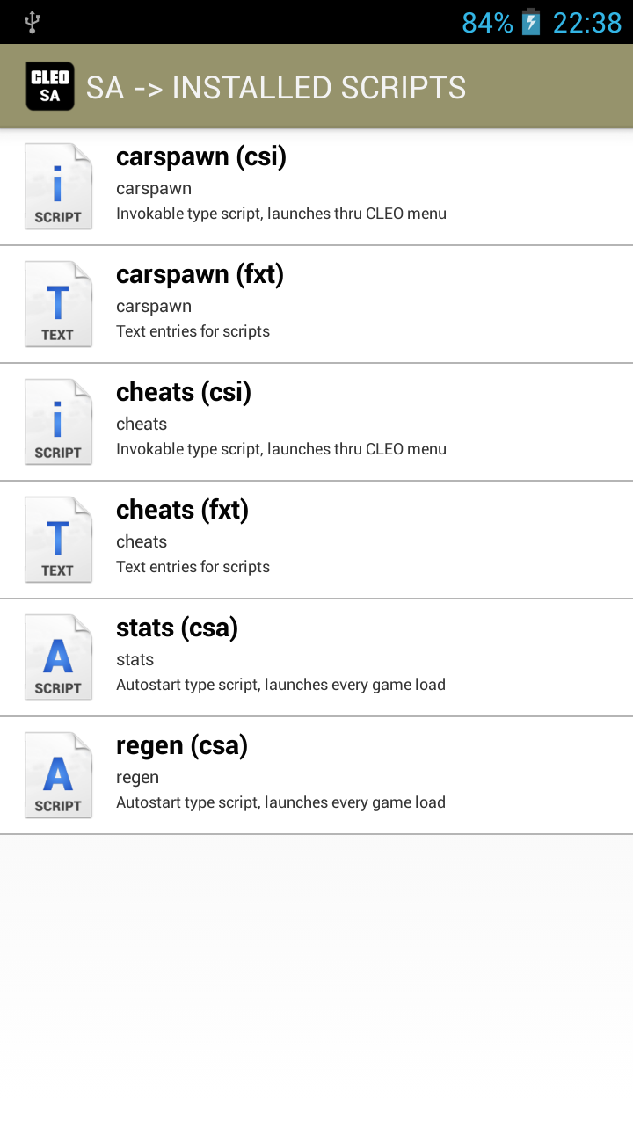Choose the regen (csa) title
Screen dimensions: 633x1125
coord(182,745)
